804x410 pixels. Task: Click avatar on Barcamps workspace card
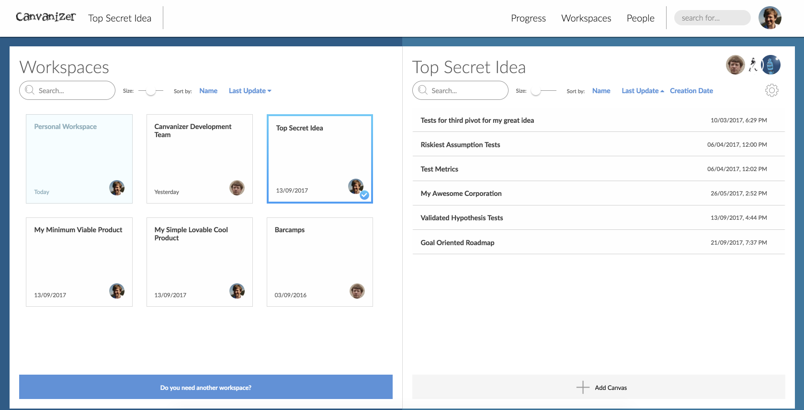tap(357, 291)
